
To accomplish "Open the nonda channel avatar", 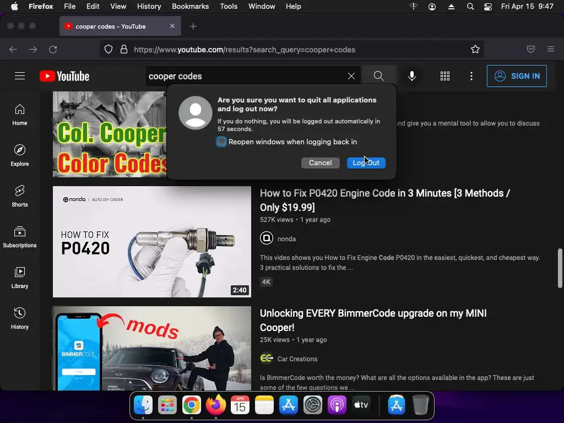I will point(267,238).
